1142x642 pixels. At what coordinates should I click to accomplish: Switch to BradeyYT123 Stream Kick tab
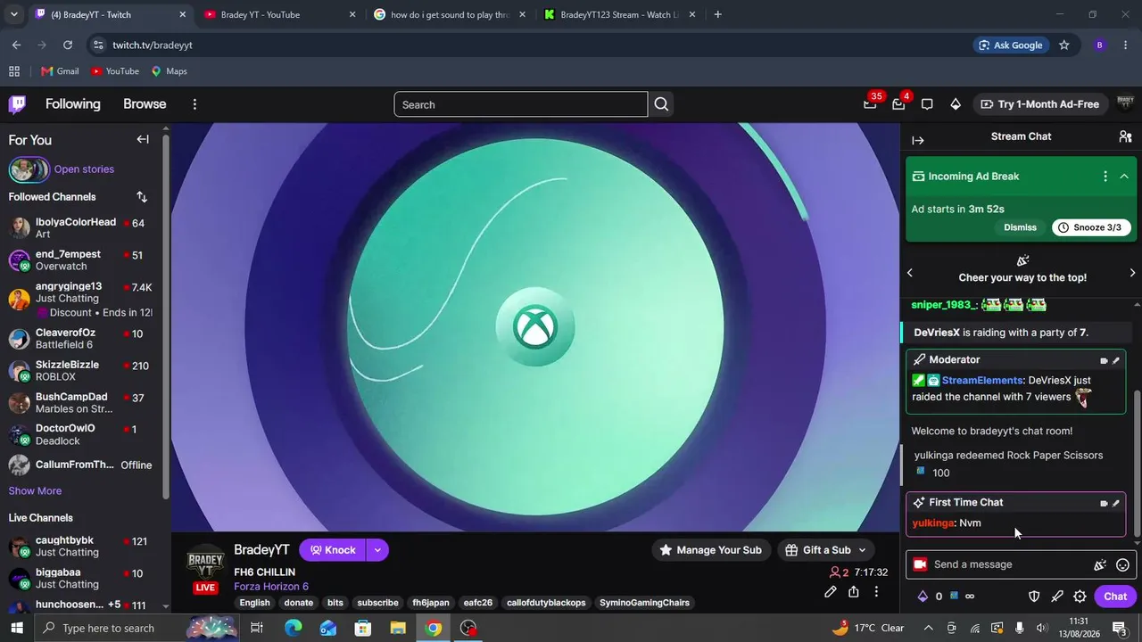click(x=619, y=14)
